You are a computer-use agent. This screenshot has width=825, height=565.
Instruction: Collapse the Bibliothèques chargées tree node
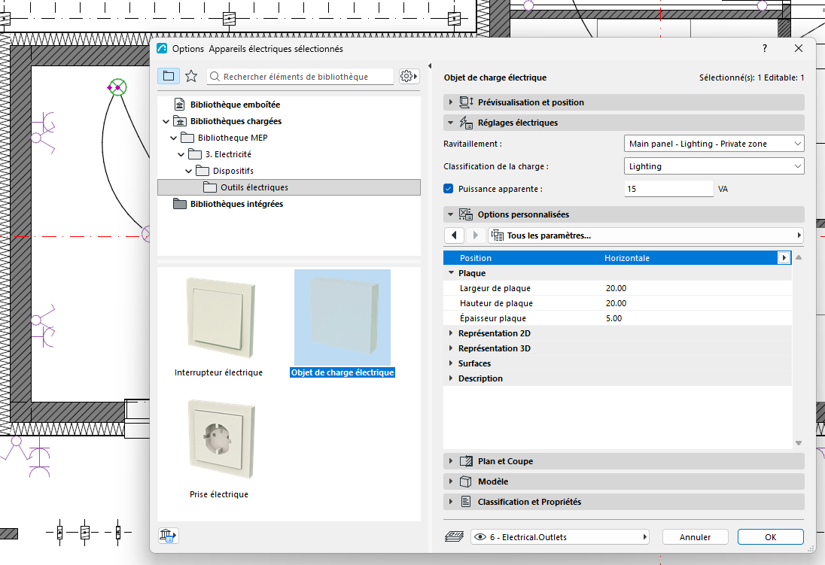coord(166,121)
